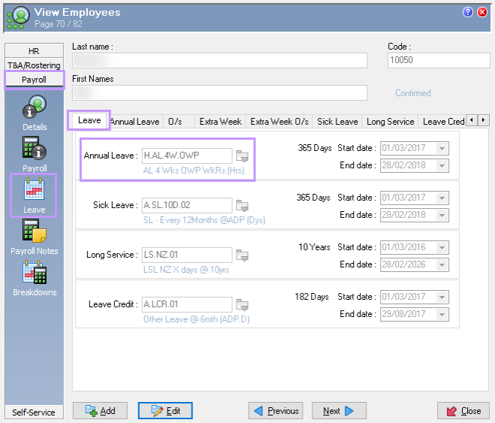Select the Leave tab
This screenshot has width=495, height=423.
coord(89,120)
